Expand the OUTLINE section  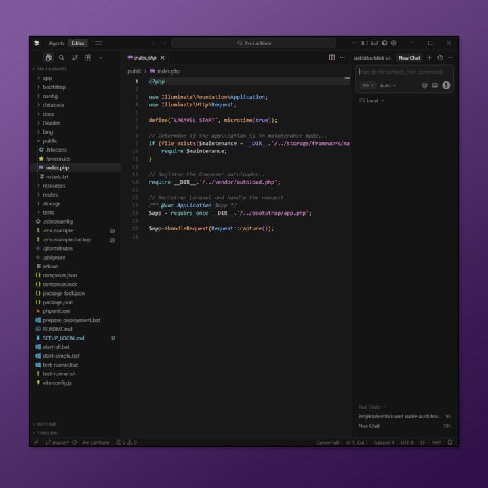coord(47,424)
